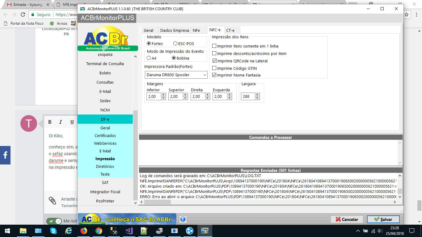This screenshot has width=422, height=237.
Task: Click the Inferior margin input field
Action: pos(154,96)
